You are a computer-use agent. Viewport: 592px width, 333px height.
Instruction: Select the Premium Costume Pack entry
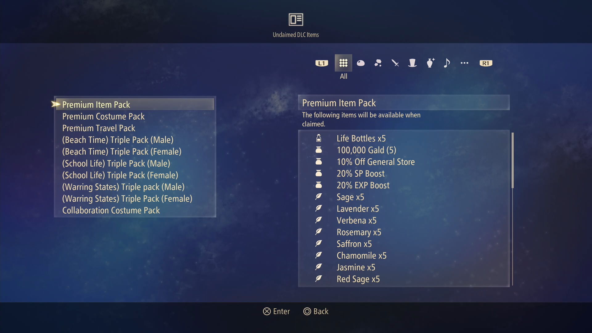(103, 116)
